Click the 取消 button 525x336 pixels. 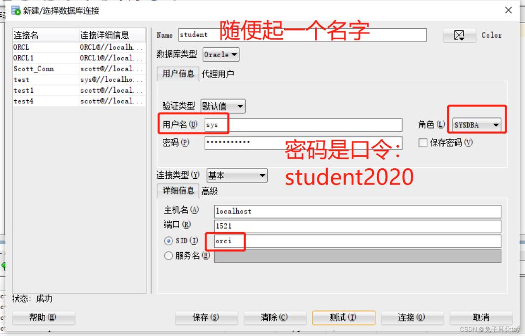(481, 317)
